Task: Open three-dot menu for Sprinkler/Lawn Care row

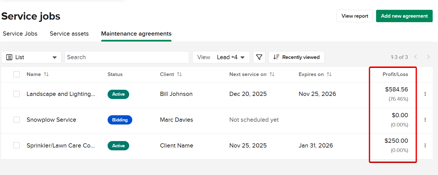Action: click(425, 146)
